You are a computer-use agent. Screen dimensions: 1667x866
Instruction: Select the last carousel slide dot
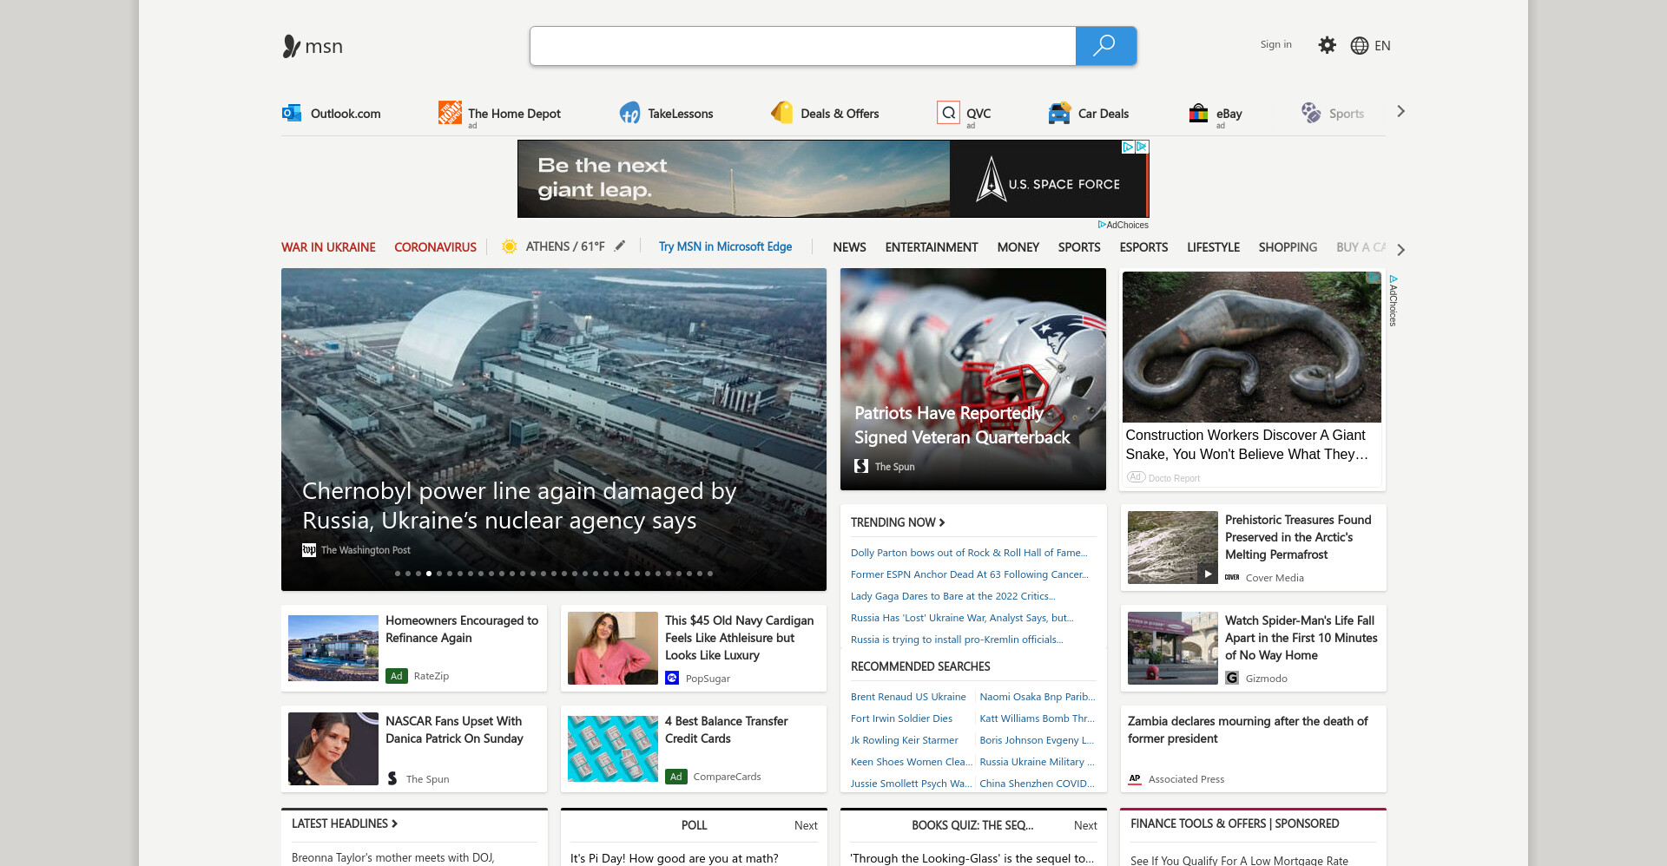710,574
